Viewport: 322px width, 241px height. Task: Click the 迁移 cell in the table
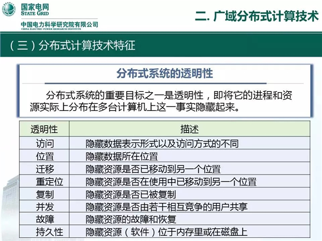45,169
